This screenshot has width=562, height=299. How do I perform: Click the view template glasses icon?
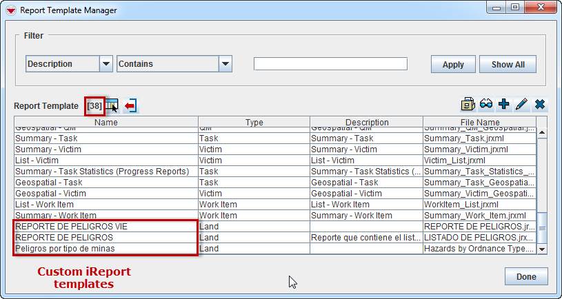(486, 104)
